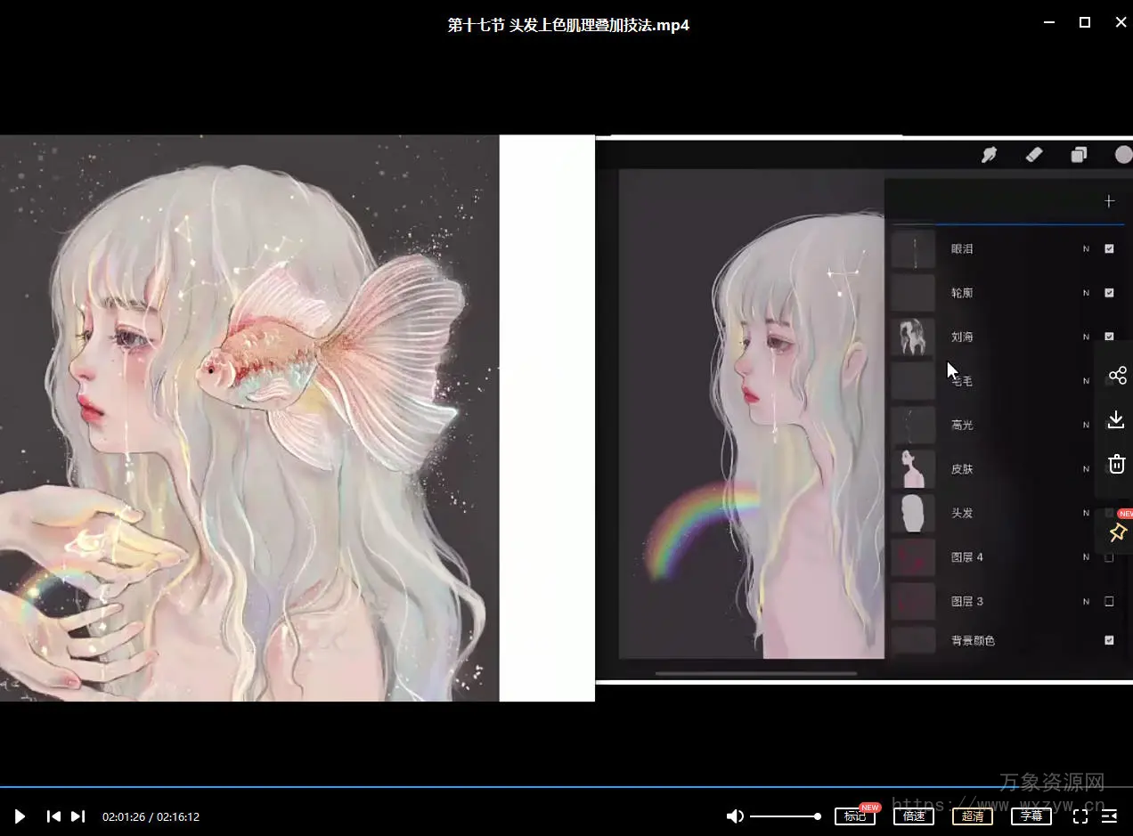This screenshot has width=1133, height=836.
Task: Toggle visibility of 眼泪 layer
Action: click(1109, 249)
